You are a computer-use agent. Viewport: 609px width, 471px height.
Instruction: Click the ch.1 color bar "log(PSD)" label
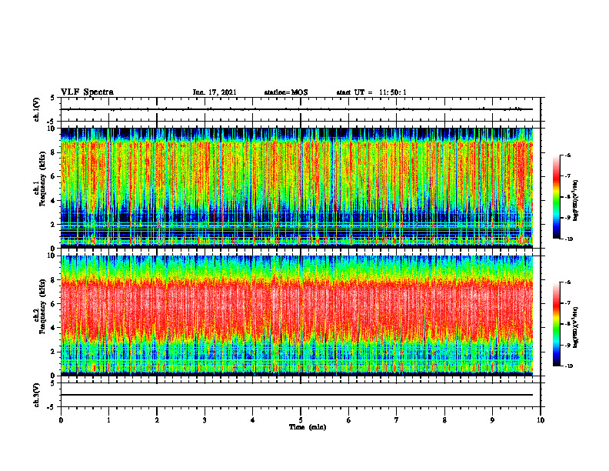576,200
